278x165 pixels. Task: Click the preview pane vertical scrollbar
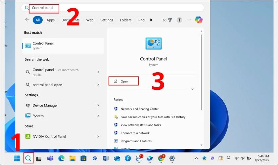(x=202, y=73)
